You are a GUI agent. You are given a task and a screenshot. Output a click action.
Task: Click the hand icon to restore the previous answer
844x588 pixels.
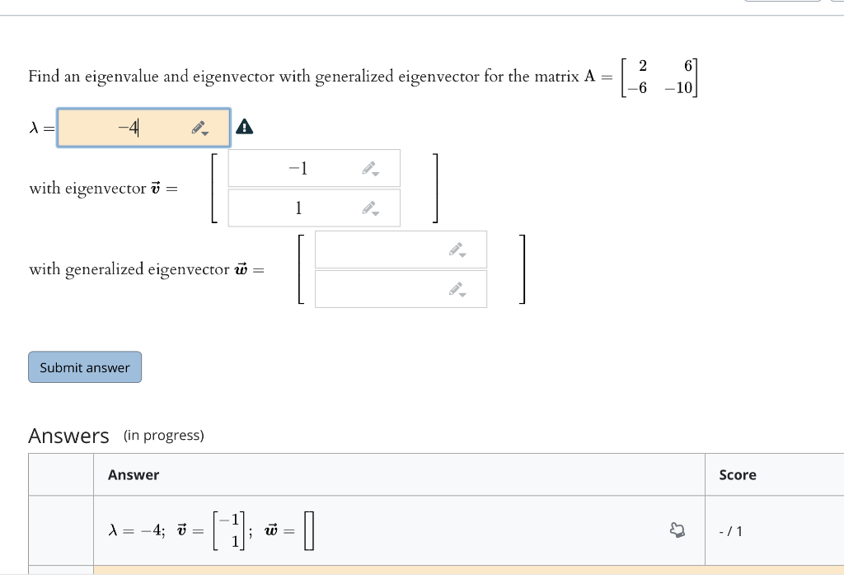tap(678, 530)
